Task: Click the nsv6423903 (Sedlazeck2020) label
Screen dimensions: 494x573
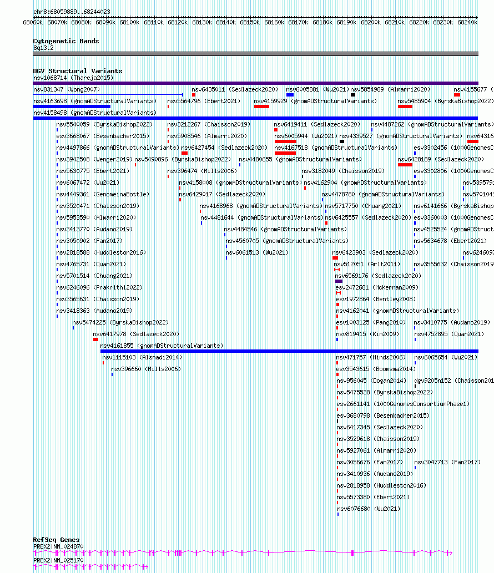Action: pyautogui.click(x=375, y=253)
